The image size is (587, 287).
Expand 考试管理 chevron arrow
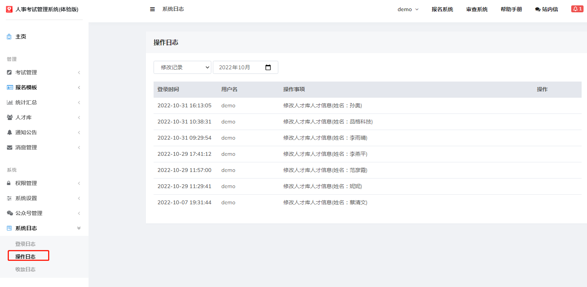click(79, 72)
